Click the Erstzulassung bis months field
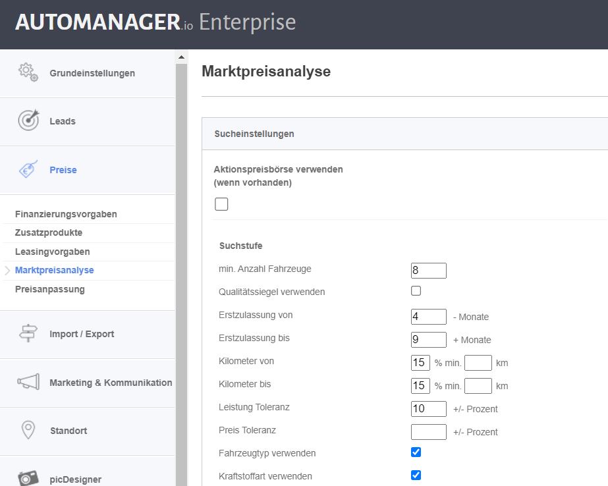Viewport: 608px width, 486px height. point(428,340)
